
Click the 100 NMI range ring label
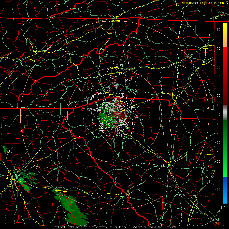click(114, 21)
